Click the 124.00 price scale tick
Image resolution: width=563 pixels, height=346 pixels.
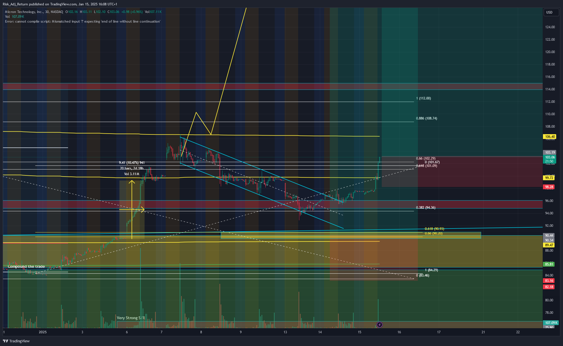550,27
